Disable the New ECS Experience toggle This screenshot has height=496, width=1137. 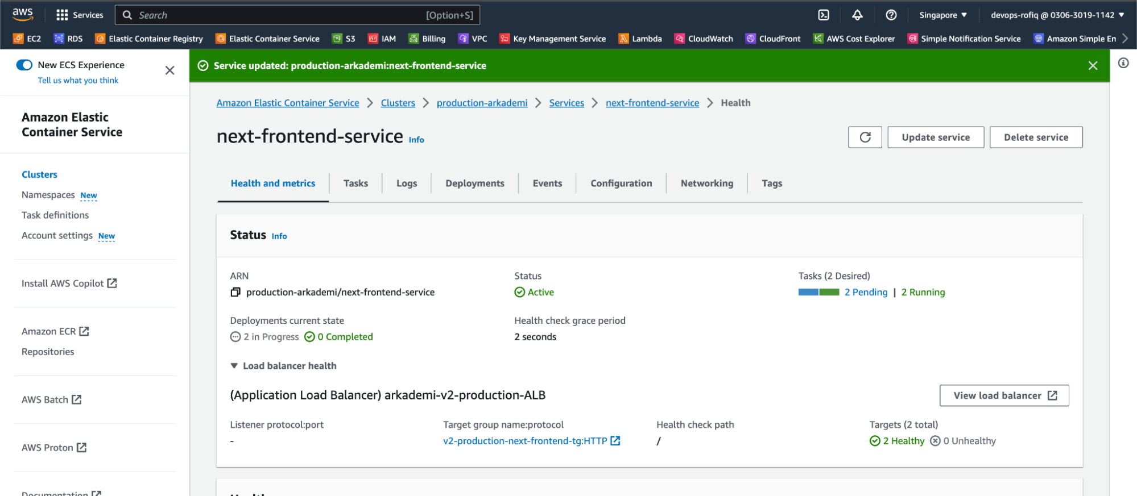[x=24, y=65]
